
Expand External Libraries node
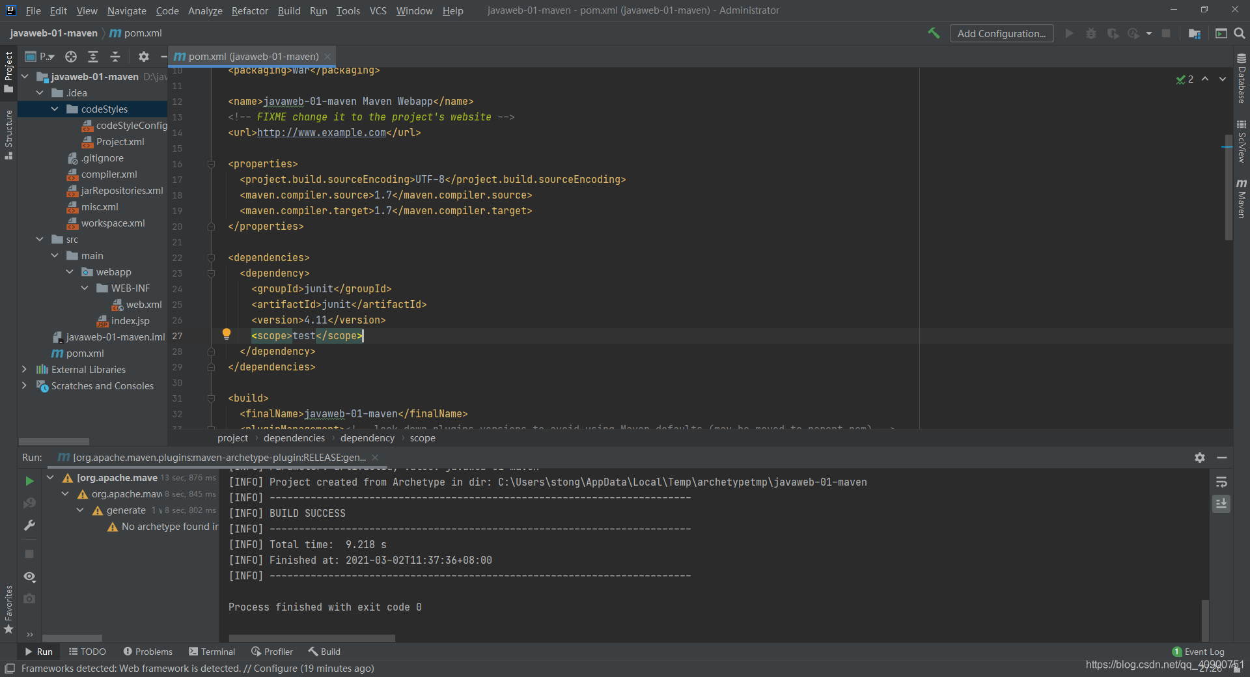click(x=25, y=370)
